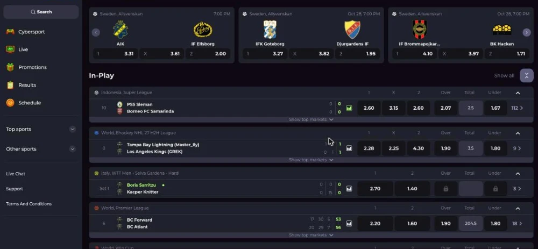The width and height of the screenshot is (538, 249).
Task: Click the Djurgardens IF team crest
Action: coord(352,30)
